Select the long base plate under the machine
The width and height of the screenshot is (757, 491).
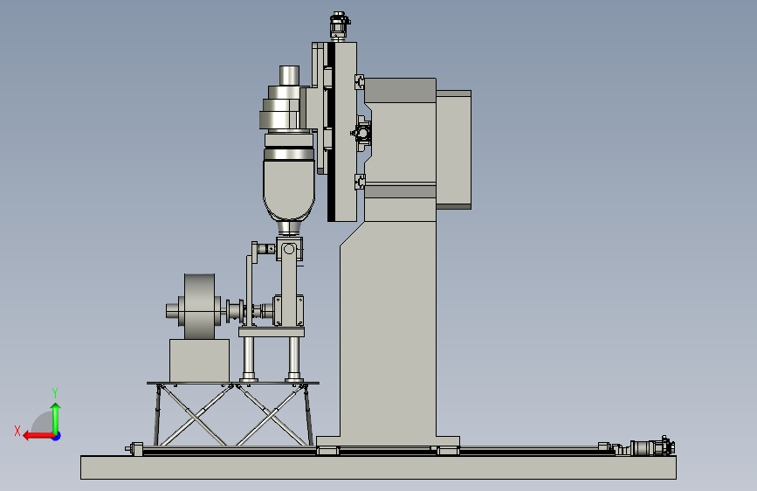pos(378,467)
